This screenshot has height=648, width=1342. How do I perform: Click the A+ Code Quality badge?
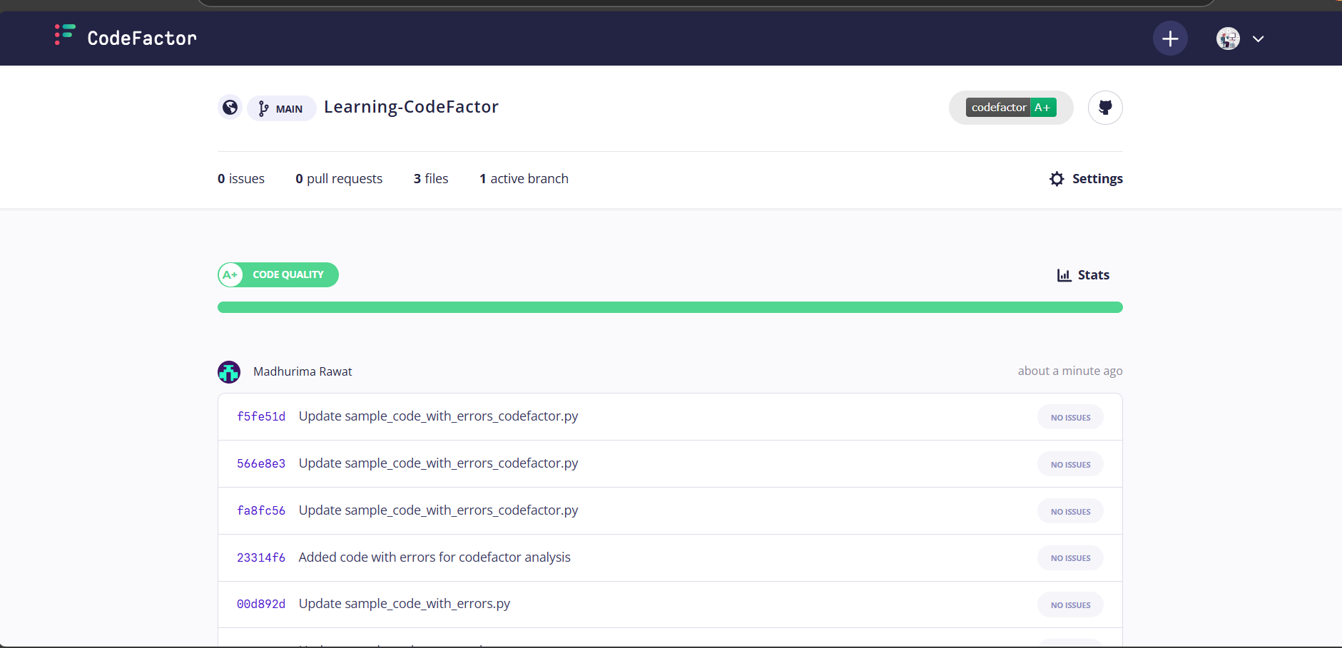[278, 275]
